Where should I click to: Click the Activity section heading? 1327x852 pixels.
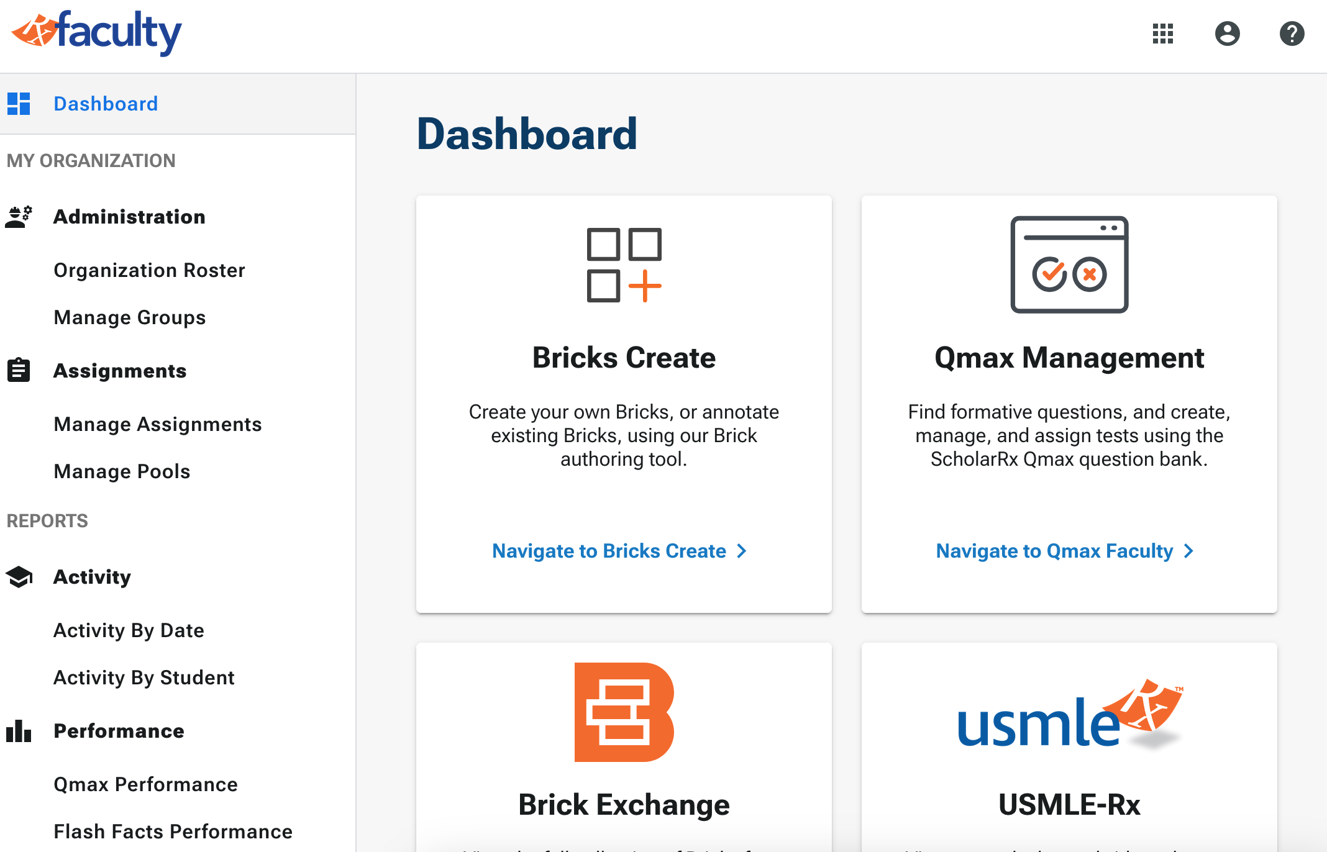point(92,577)
